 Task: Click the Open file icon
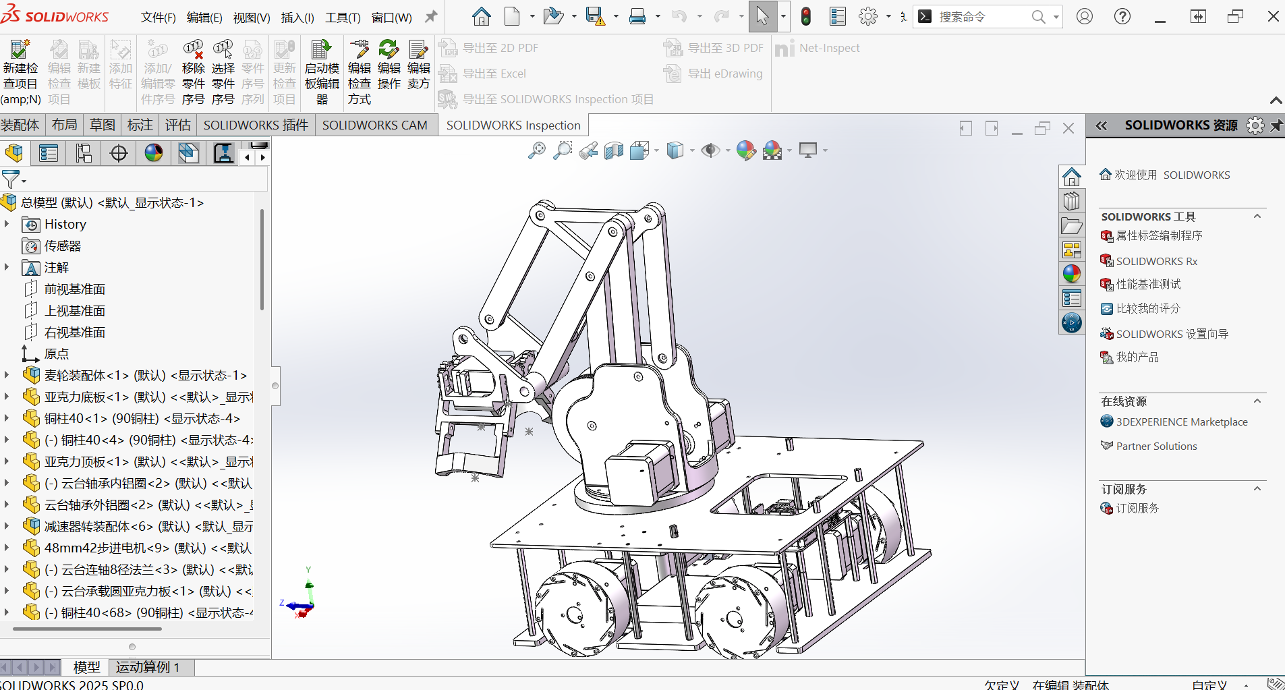[x=553, y=16]
